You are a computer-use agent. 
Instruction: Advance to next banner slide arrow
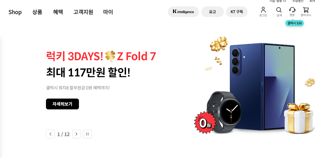click(76, 134)
